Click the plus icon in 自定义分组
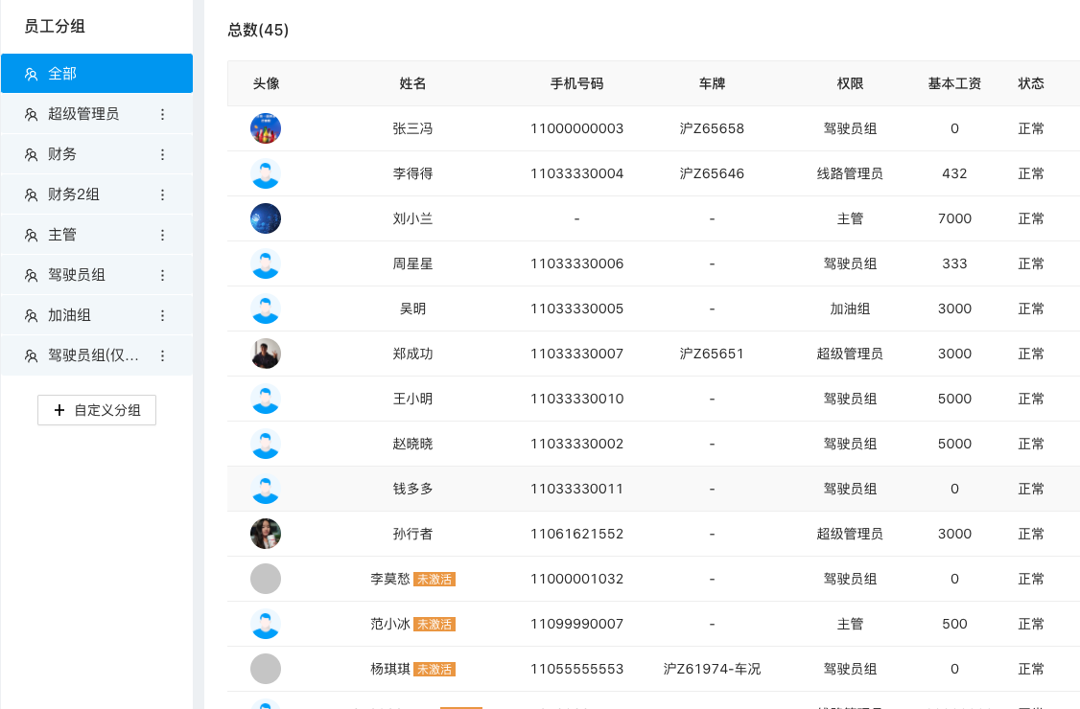The width and height of the screenshot is (1080, 709). coord(59,410)
